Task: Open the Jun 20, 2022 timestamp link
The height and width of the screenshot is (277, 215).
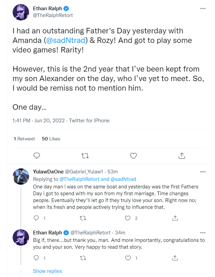Action: click(50, 121)
